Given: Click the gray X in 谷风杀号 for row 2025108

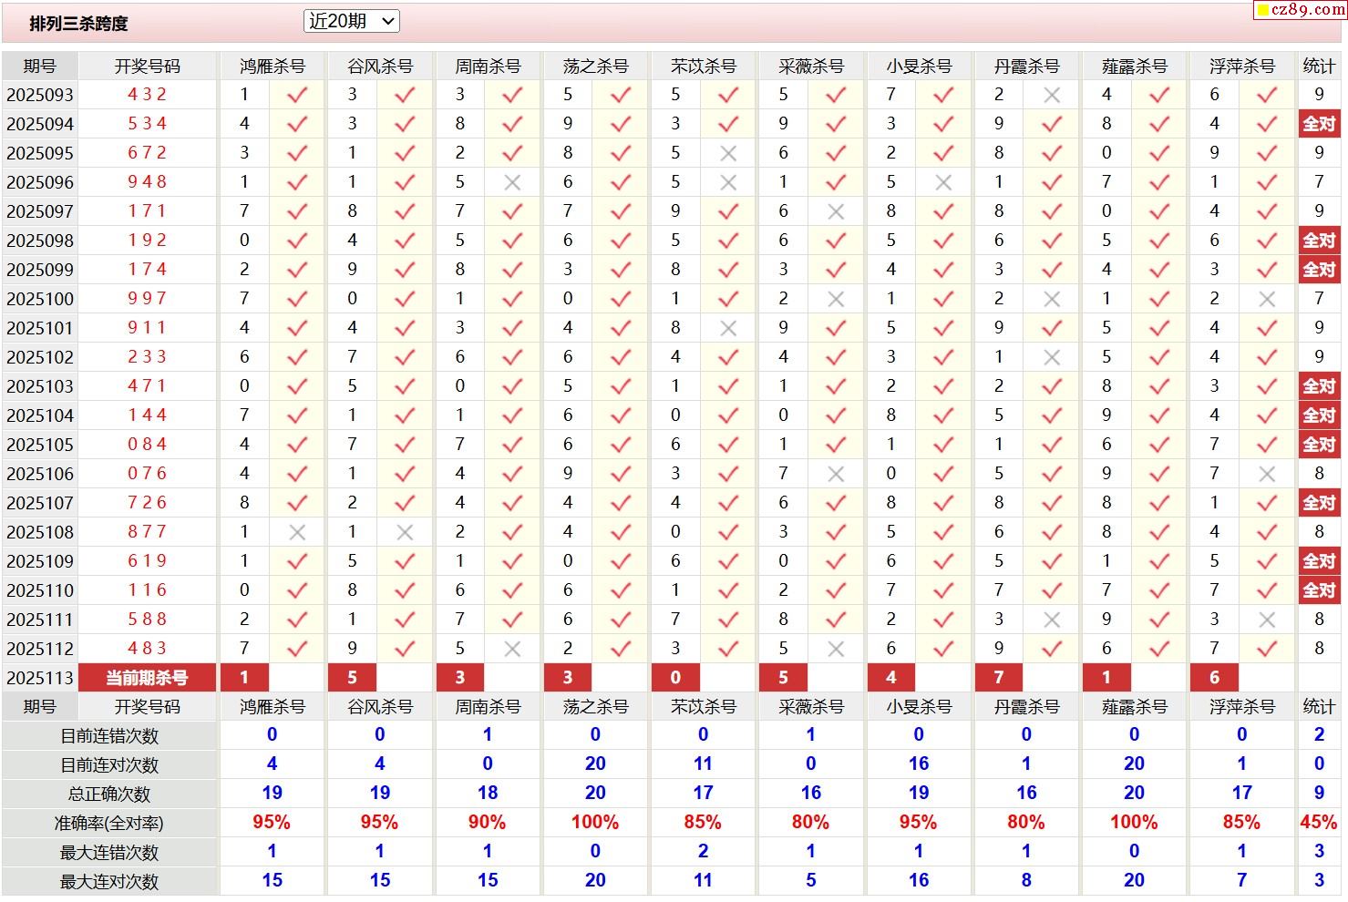Looking at the screenshot, I should pyautogui.click(x=405, y=532).
